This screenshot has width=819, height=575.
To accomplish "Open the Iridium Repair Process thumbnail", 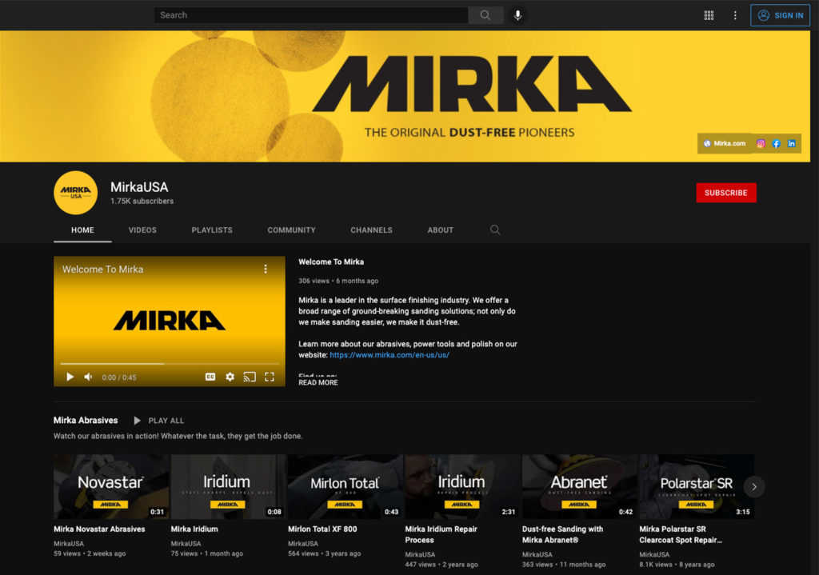I will click(462, 487).
